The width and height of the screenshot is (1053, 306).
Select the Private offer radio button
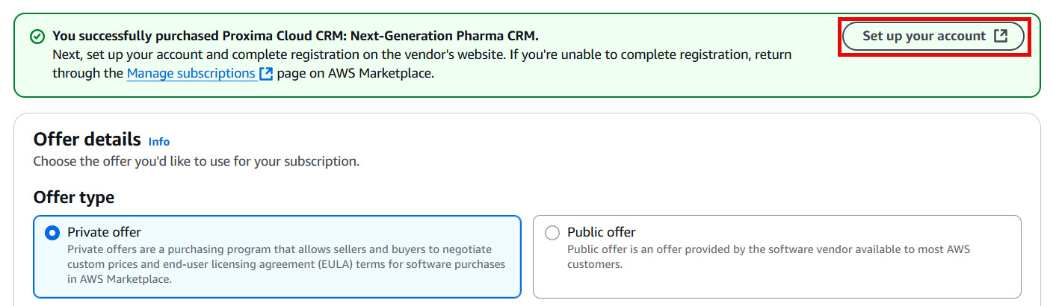pos(52,233)
